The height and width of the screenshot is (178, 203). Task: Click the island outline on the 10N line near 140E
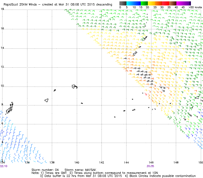click(75, 87)
